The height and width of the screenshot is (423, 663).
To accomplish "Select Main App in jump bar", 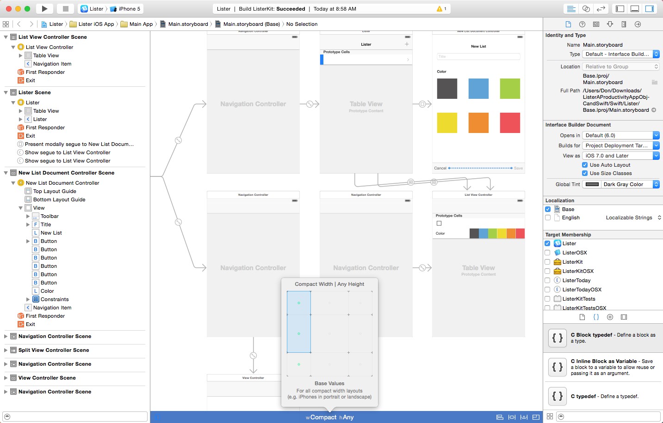I will pos(136,24).
